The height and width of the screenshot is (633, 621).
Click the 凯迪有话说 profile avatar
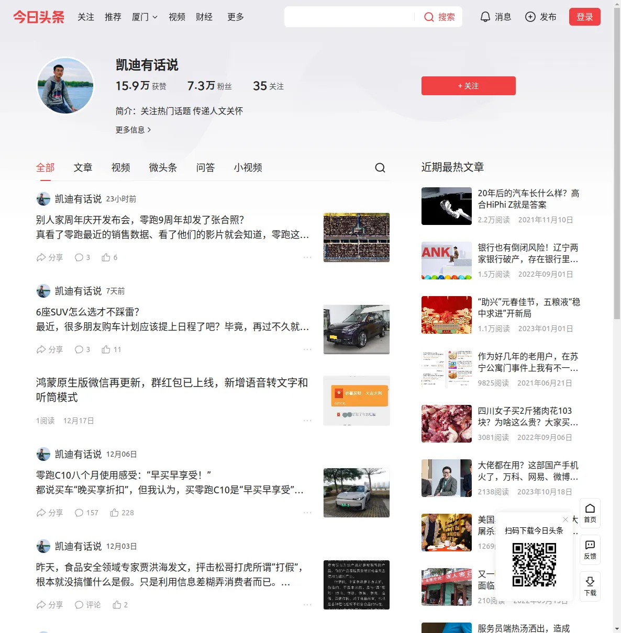[65, 86]
